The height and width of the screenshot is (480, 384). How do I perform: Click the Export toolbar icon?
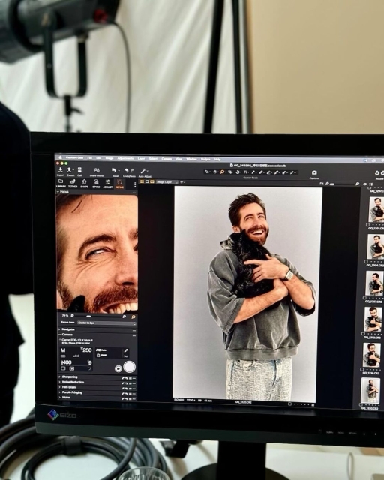coord(70,170)
